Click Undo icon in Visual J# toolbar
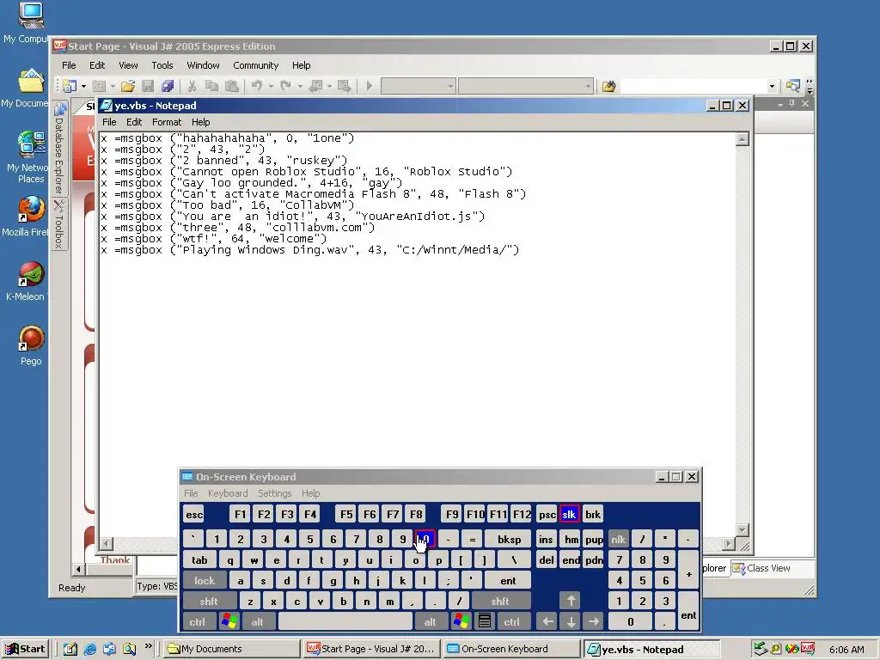 [x=257, y=86]
